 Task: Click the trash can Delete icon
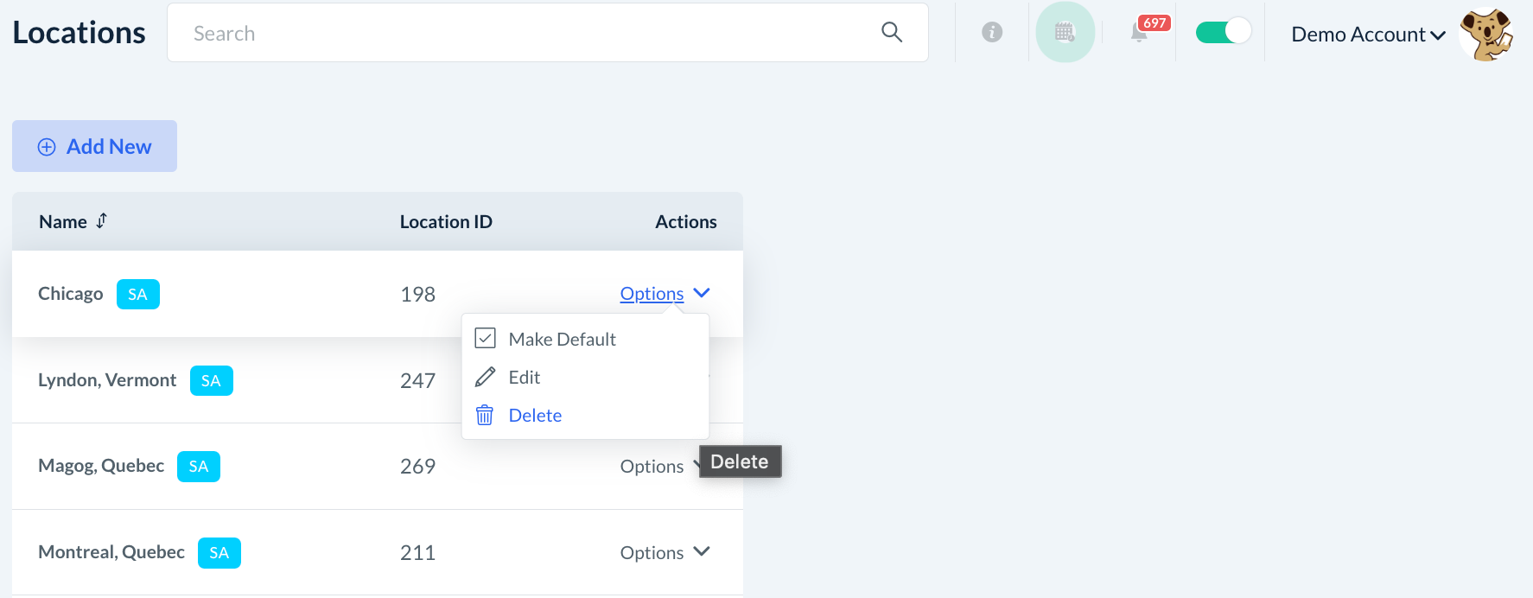pos(485,416)
